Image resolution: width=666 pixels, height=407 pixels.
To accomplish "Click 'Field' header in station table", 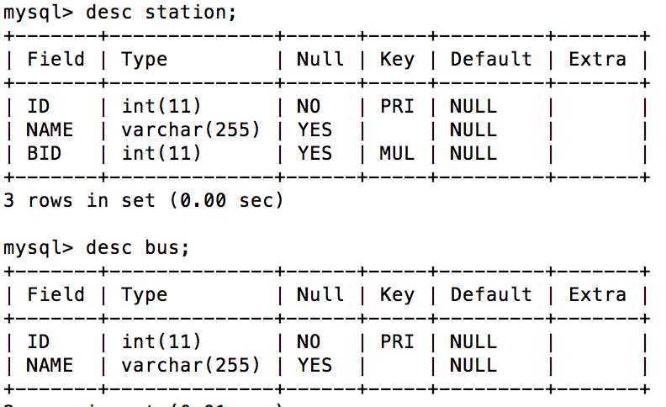I will click(55, 59).
